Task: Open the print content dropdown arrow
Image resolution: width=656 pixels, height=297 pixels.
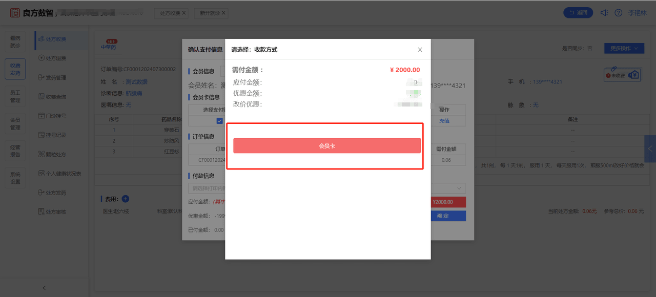Action: click(460, 188)
